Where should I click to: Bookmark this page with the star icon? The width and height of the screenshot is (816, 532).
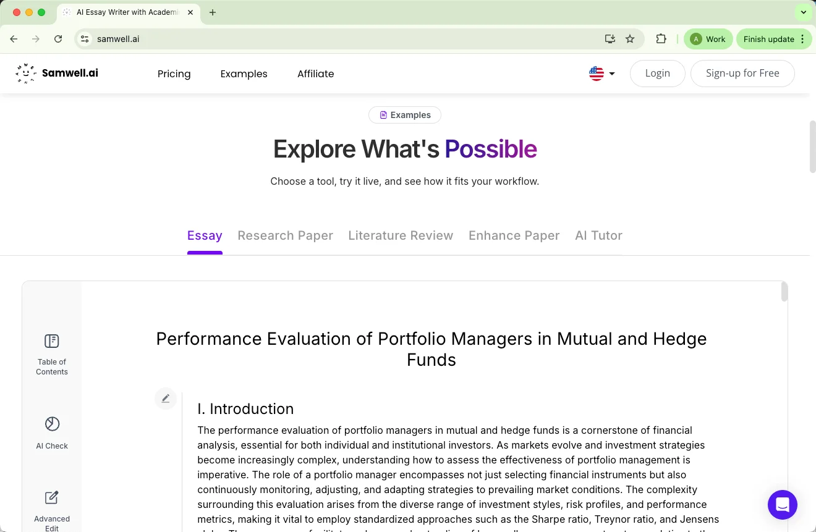(630, 39)
